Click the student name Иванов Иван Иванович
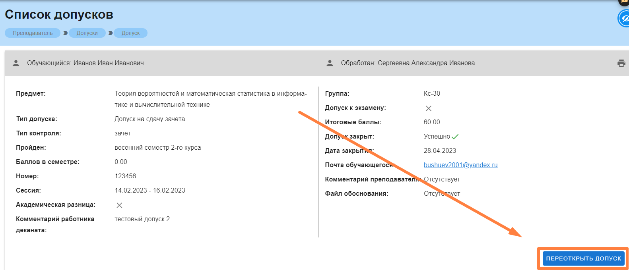Viewport: 629px width, 270px height. 109,63
